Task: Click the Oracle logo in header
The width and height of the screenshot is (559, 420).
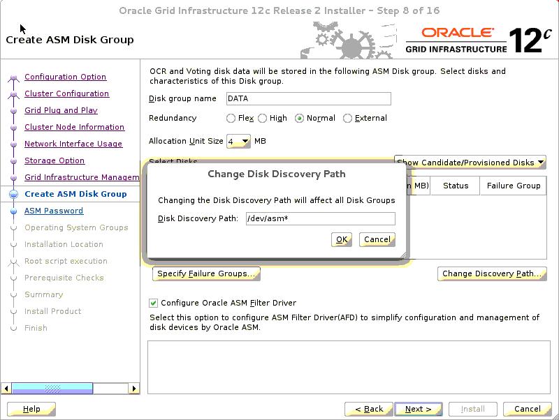Action: tap(458, 33)
